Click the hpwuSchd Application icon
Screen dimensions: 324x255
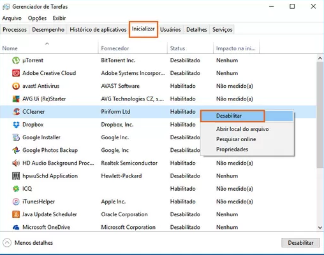(x=16, y=176)
